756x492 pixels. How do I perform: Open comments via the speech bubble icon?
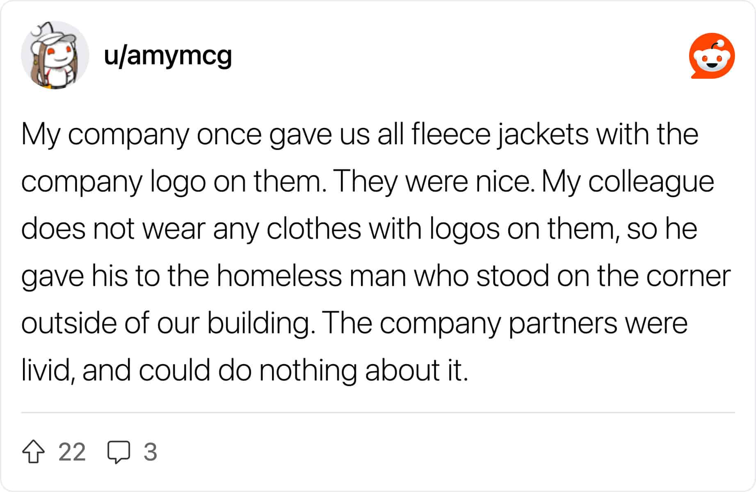119,452
